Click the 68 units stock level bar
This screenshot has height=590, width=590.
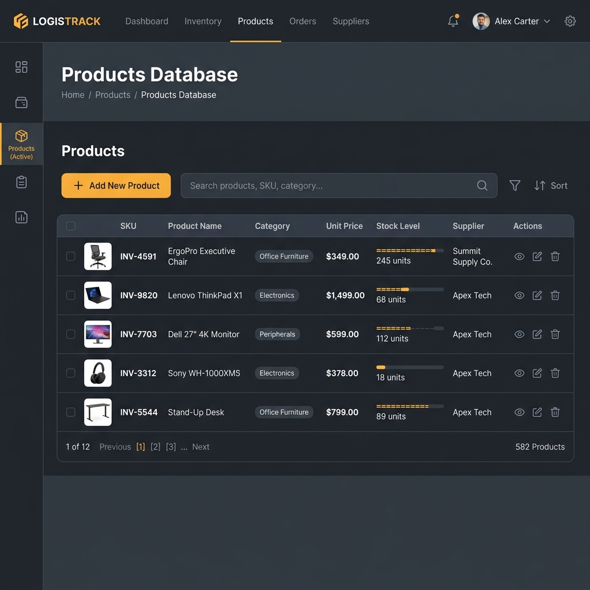(410, 289)
